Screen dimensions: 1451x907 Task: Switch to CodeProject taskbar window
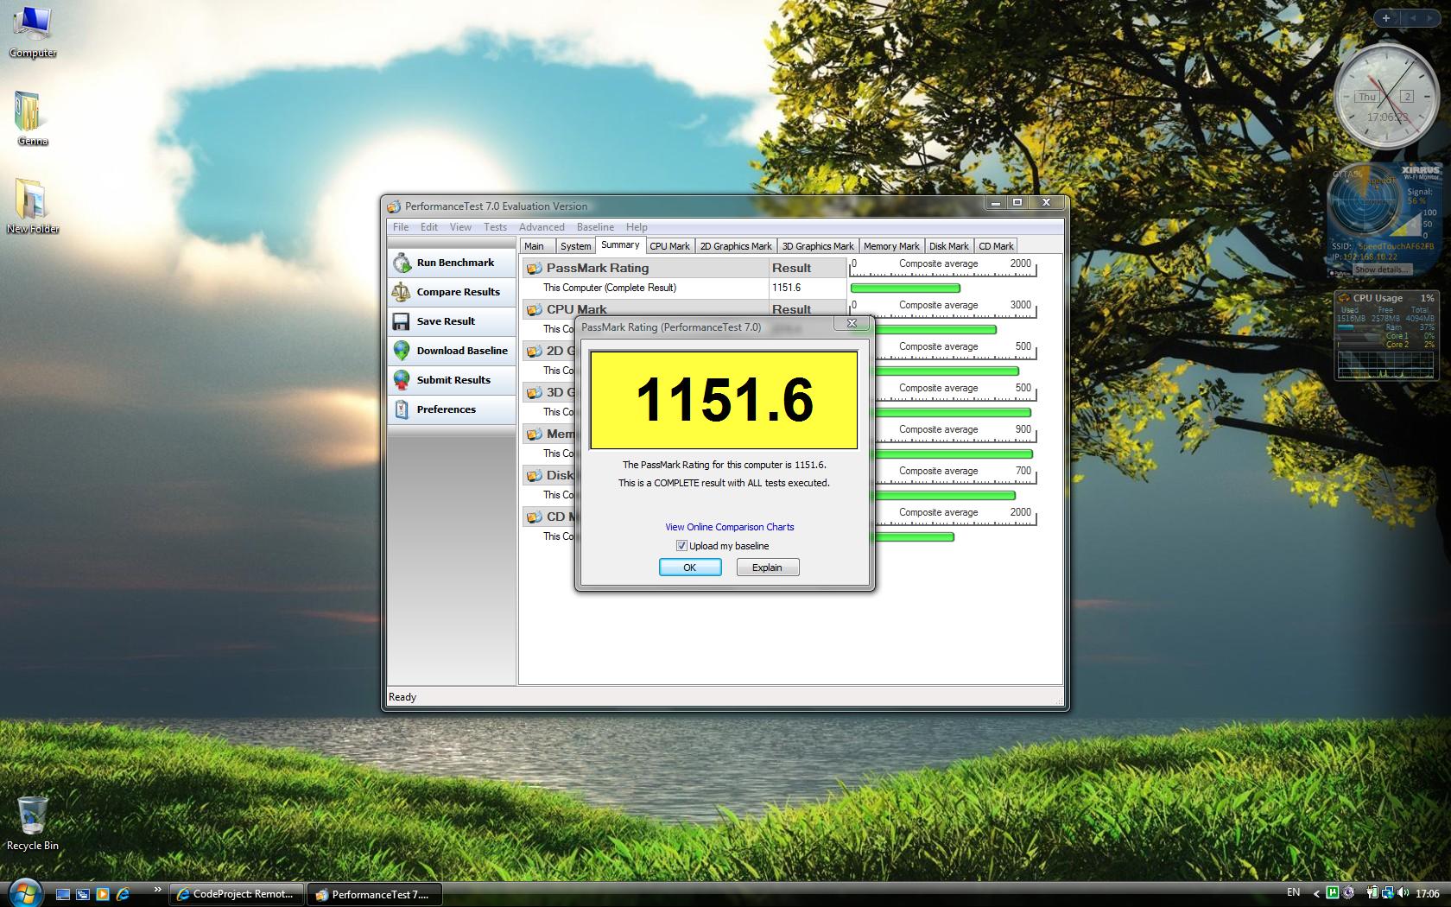click(238, 894)
